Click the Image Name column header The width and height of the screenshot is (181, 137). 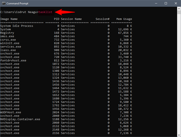(x=9, y=19)
